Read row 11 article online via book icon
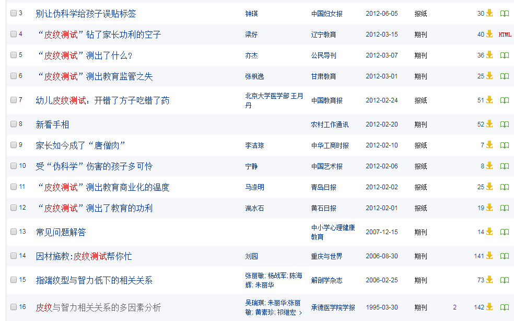 (x=505, y=187)
